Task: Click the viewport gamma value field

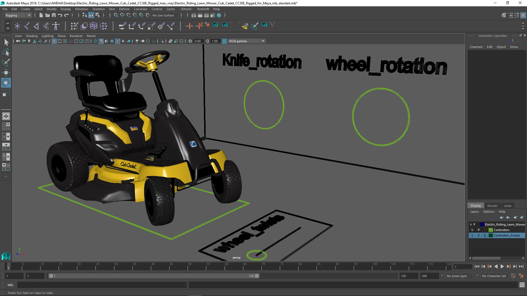Action: tap(215, 41)
